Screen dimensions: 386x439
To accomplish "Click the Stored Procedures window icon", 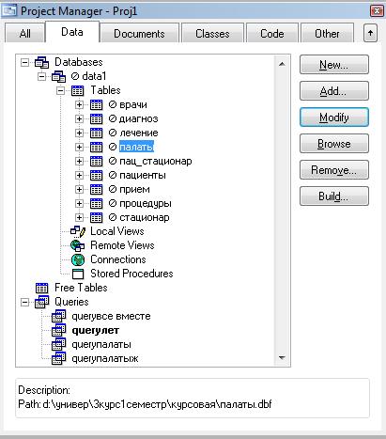I will 78,274.
